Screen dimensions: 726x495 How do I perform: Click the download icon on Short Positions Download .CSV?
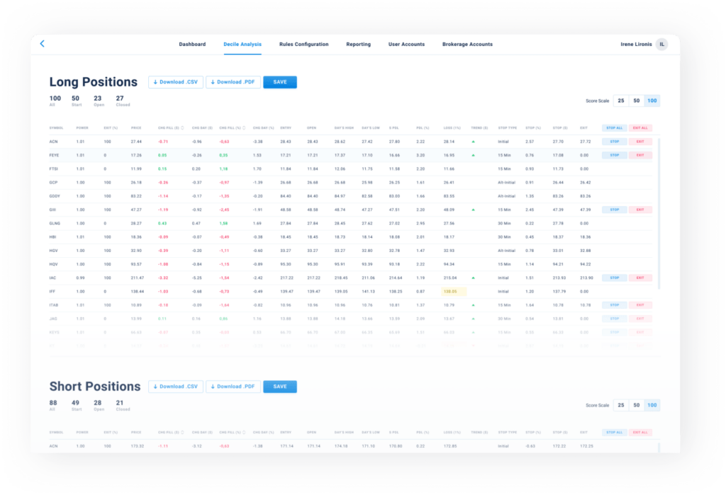pos(154,386)
